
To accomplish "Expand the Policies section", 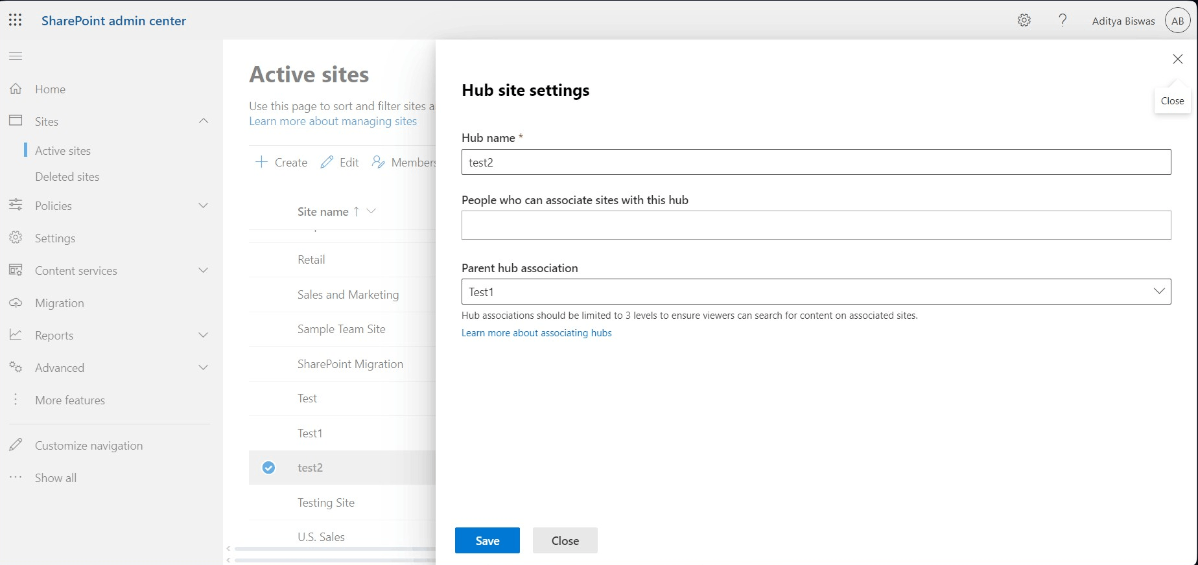I will coord(203,205).
